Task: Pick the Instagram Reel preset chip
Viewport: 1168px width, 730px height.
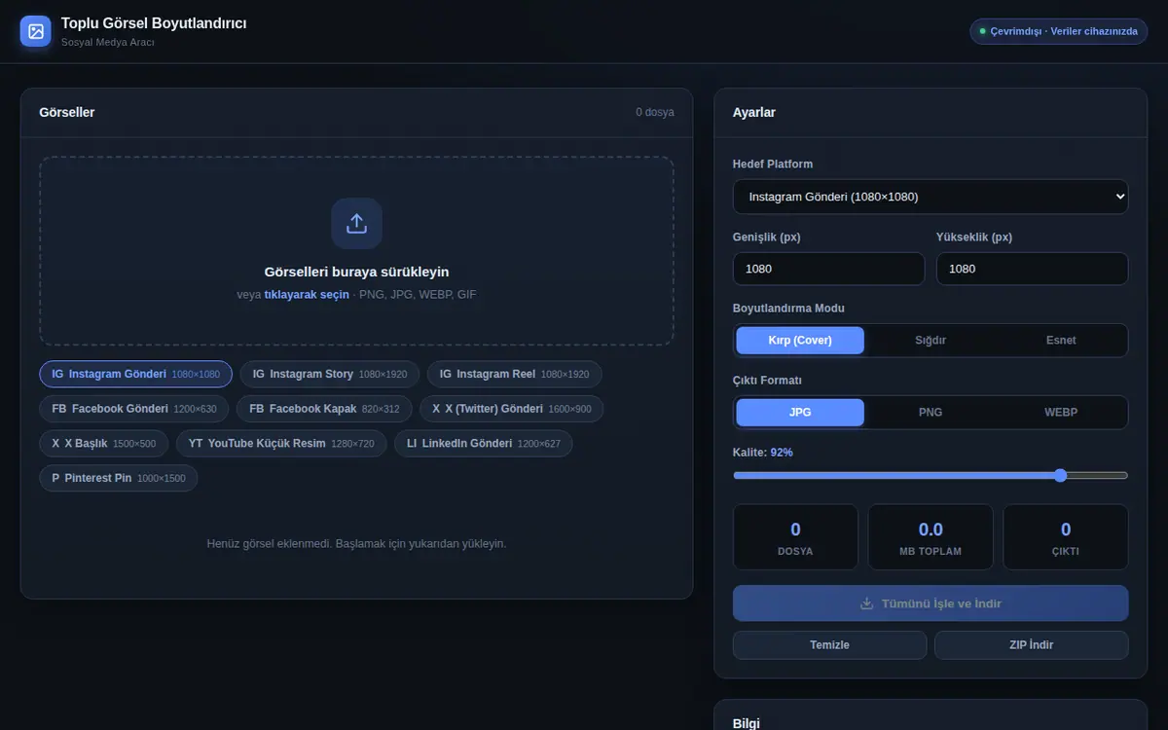Action: point(514,374)
